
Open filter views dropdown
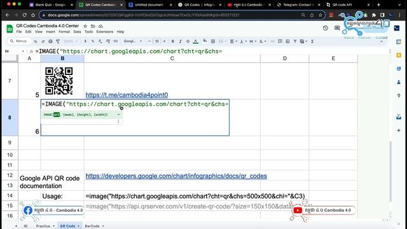coord(303,41)
